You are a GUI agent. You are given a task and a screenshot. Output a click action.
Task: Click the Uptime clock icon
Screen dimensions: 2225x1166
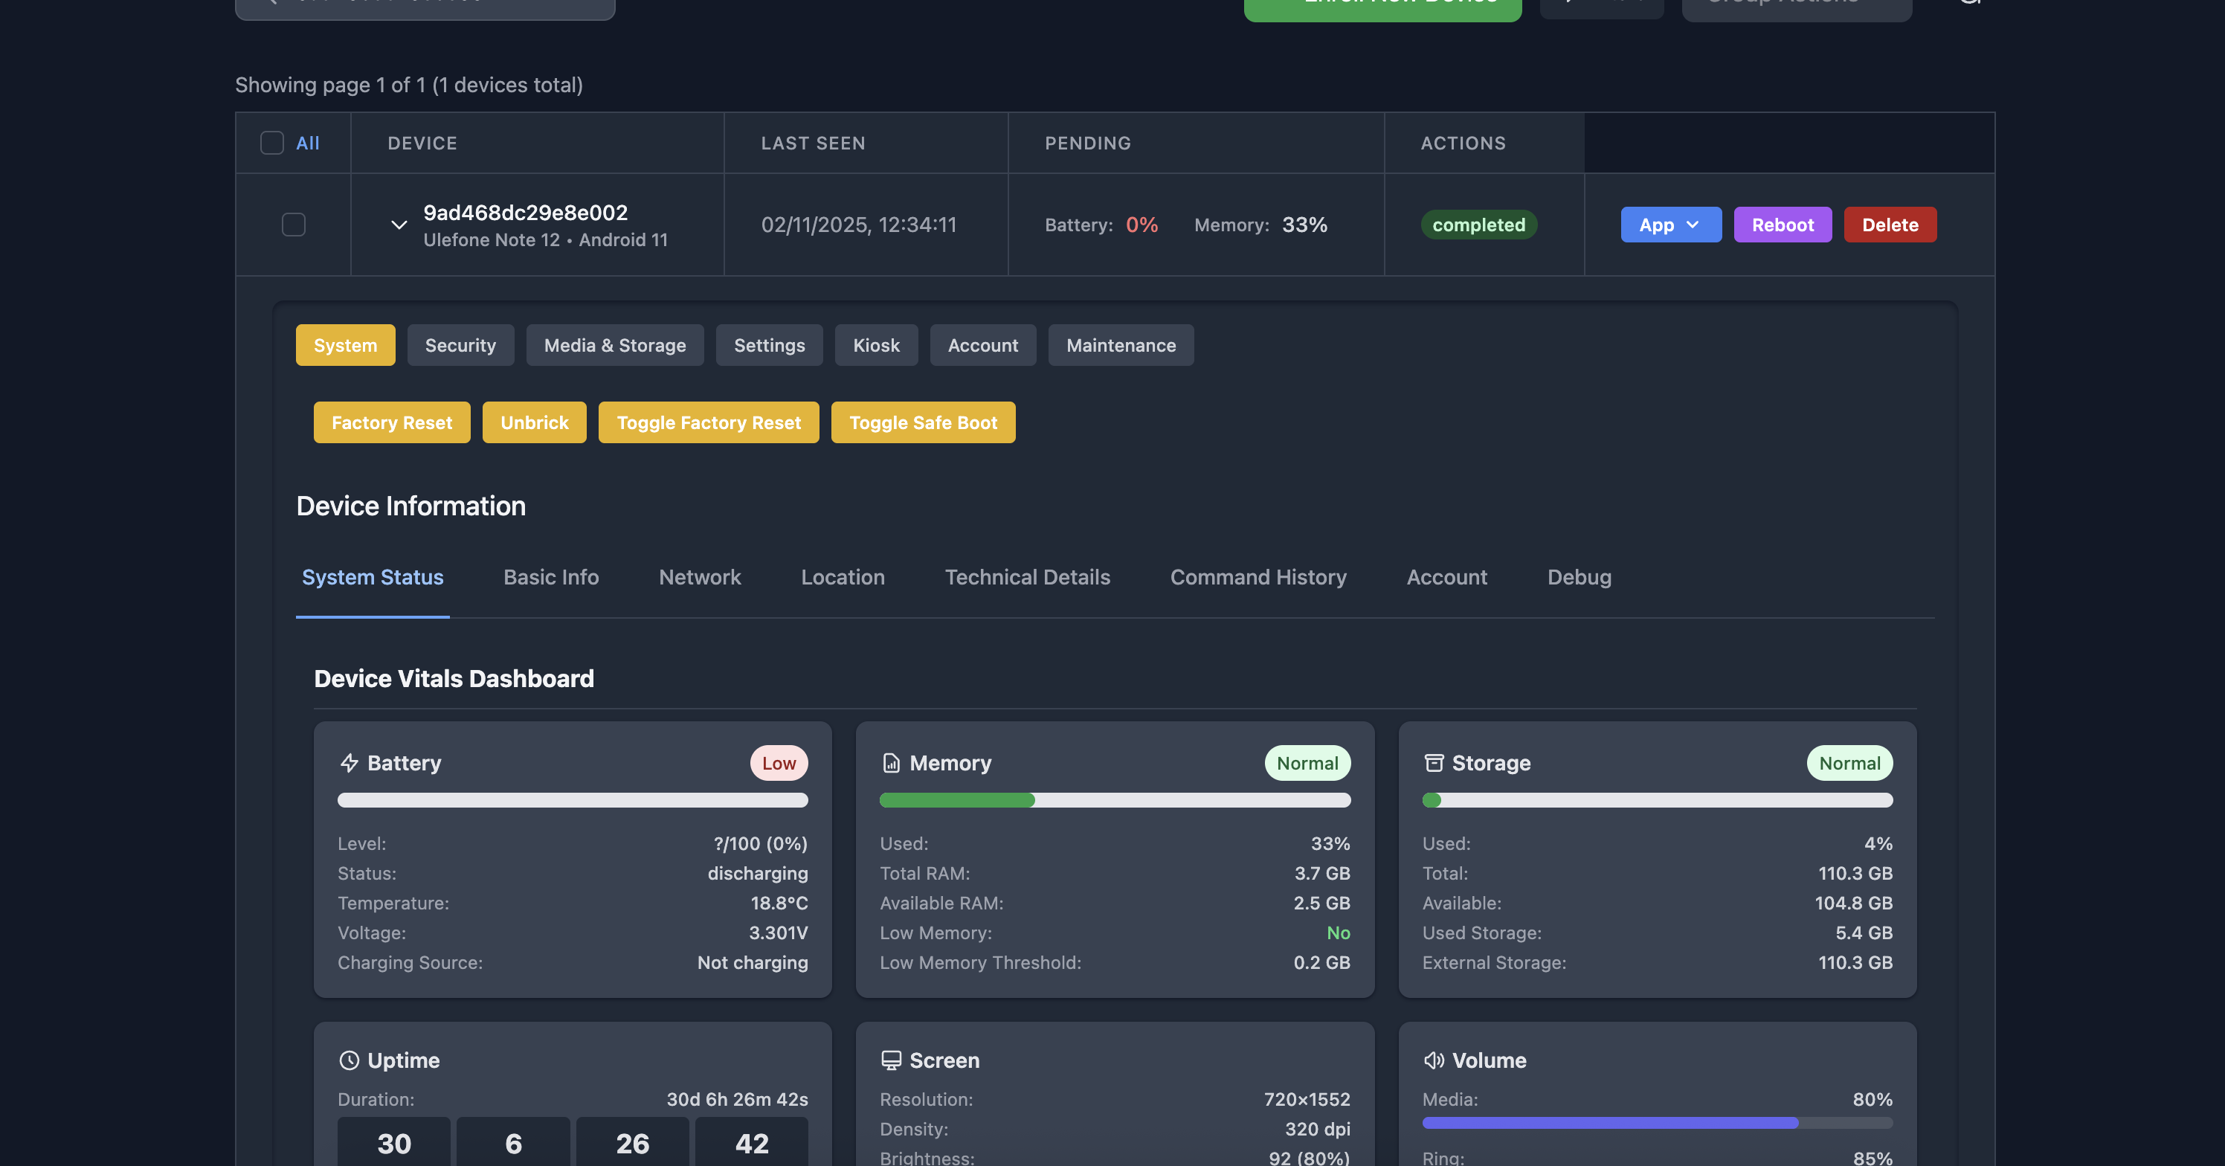coord(348,1060)
